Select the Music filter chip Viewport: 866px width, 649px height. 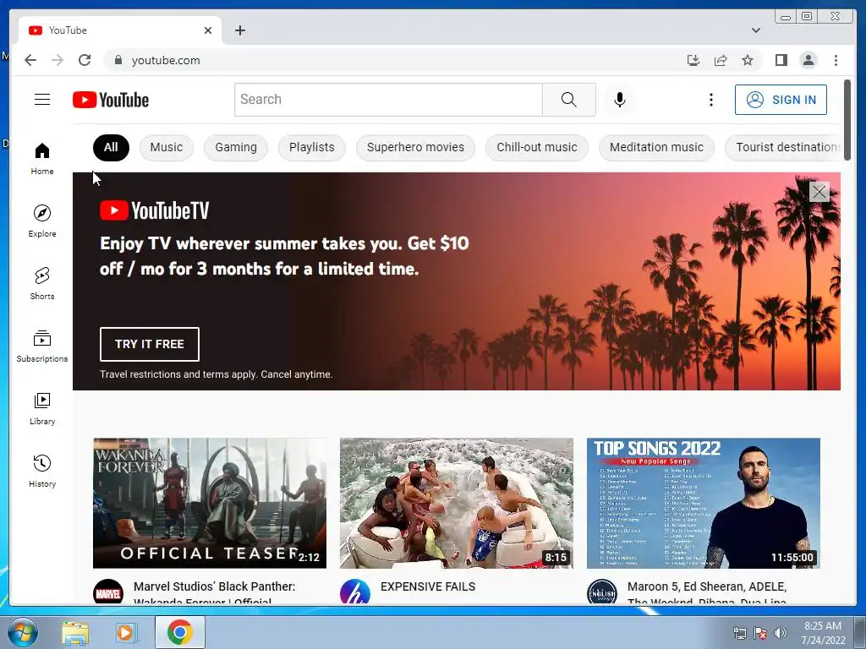pyautogui.click(x=167, y=147)
